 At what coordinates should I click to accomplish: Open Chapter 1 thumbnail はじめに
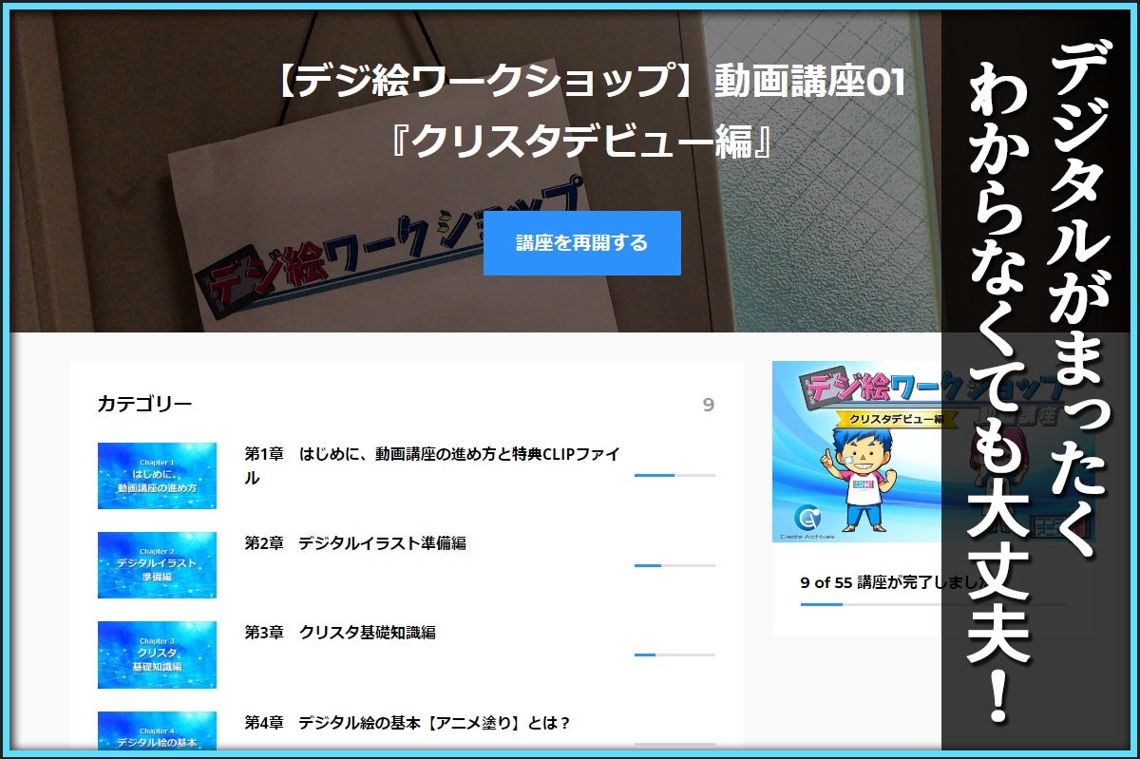(157, 476)
